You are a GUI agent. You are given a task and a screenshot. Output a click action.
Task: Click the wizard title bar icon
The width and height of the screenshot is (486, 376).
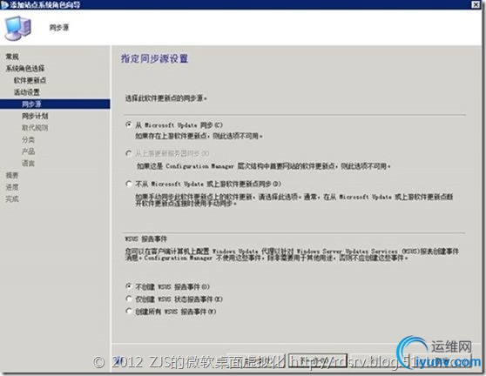click(x=4, y=4)
